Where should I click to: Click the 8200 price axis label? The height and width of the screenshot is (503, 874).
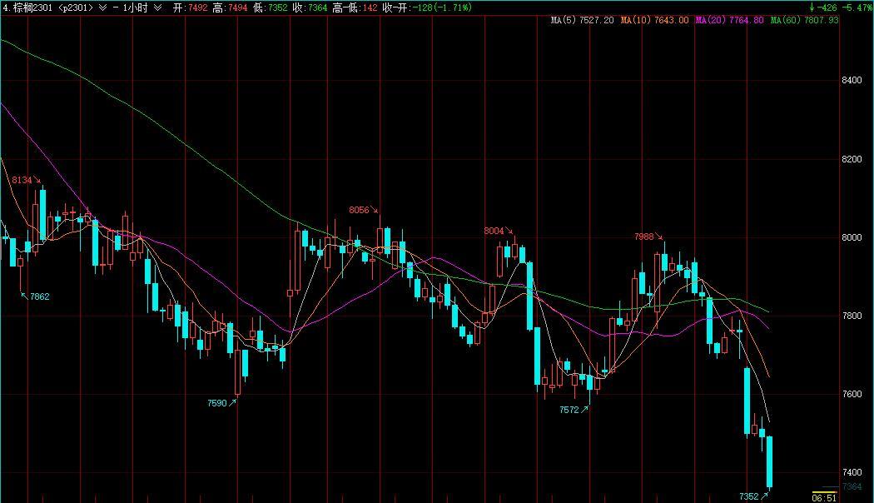point(852,159)
